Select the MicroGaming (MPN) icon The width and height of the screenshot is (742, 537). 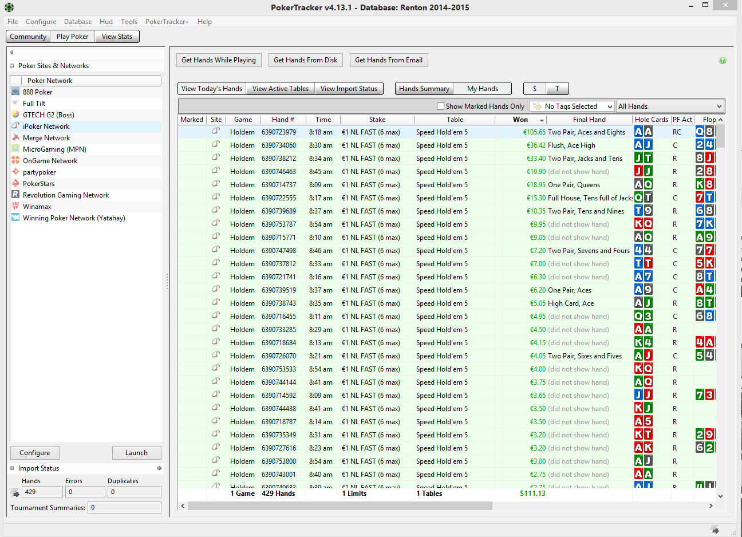point(15,149)
